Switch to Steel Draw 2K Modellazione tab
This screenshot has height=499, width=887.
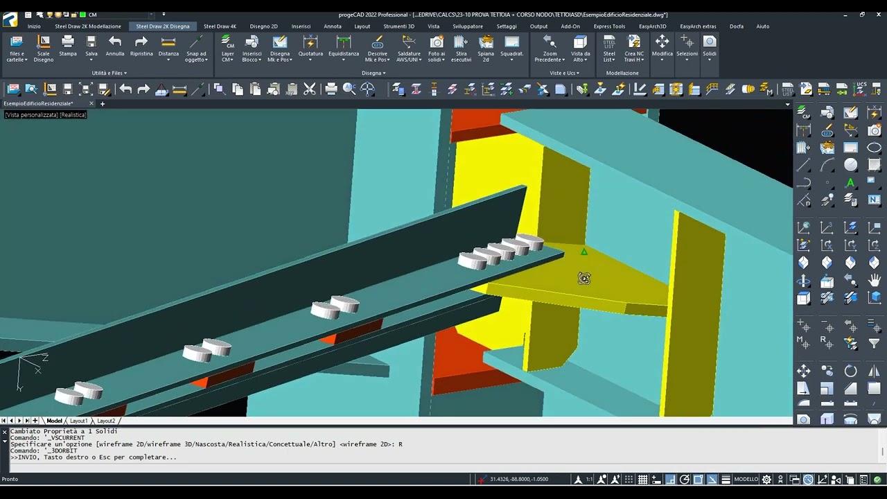pos(88,26)
